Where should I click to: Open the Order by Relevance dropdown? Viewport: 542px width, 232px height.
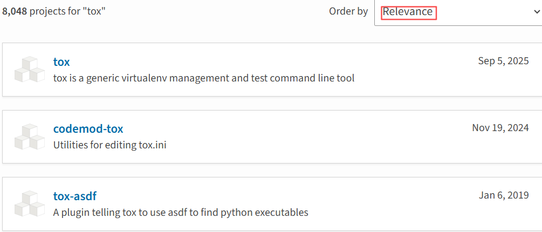[x=457, y=12]
